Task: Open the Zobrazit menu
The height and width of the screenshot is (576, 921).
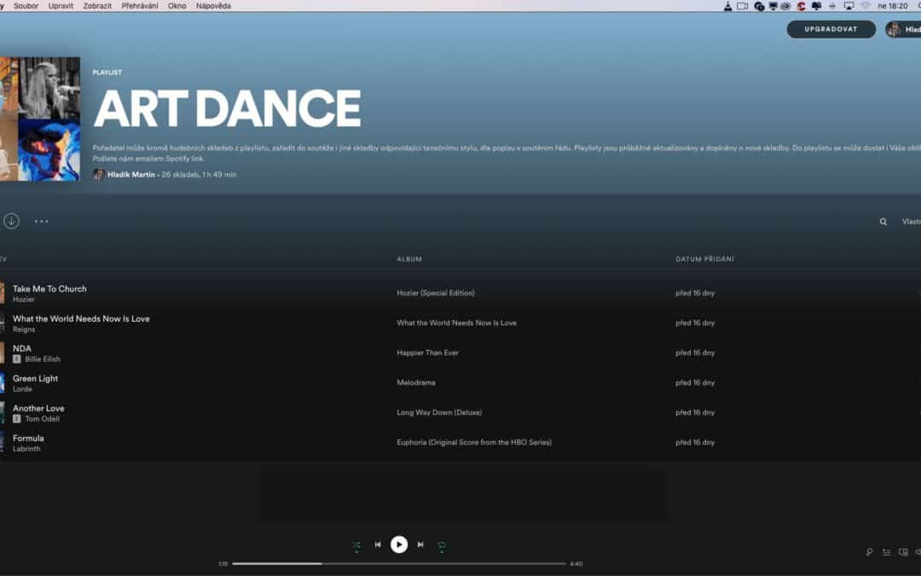Action: click(x=97, y=6)
